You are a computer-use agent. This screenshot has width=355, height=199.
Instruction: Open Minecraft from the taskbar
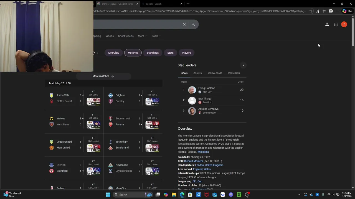239,195
